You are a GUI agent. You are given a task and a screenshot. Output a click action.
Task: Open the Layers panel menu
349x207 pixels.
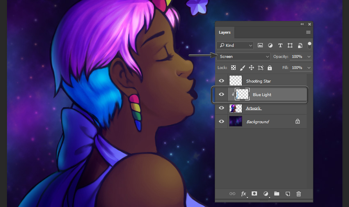point(308,32)
